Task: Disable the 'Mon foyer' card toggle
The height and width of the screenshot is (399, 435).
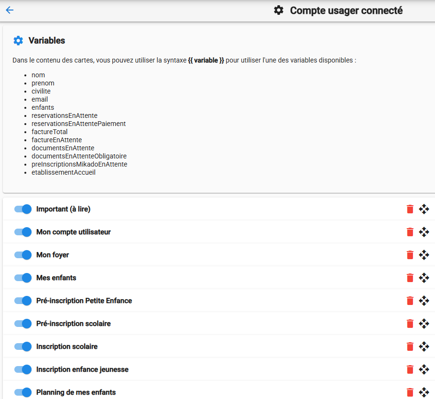Action: (x=23, y=255)
